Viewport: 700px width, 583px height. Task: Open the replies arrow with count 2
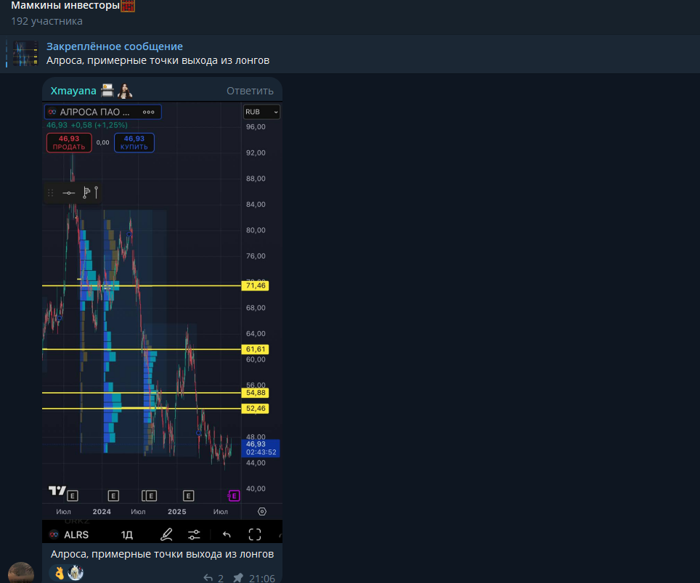click(213, 578)
